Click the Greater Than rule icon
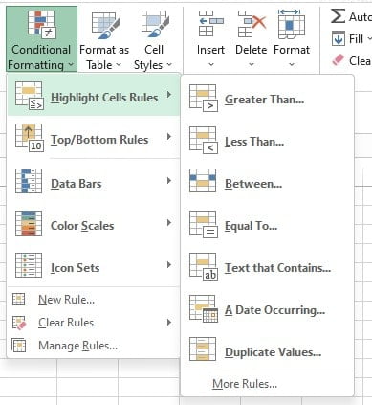 204,99
